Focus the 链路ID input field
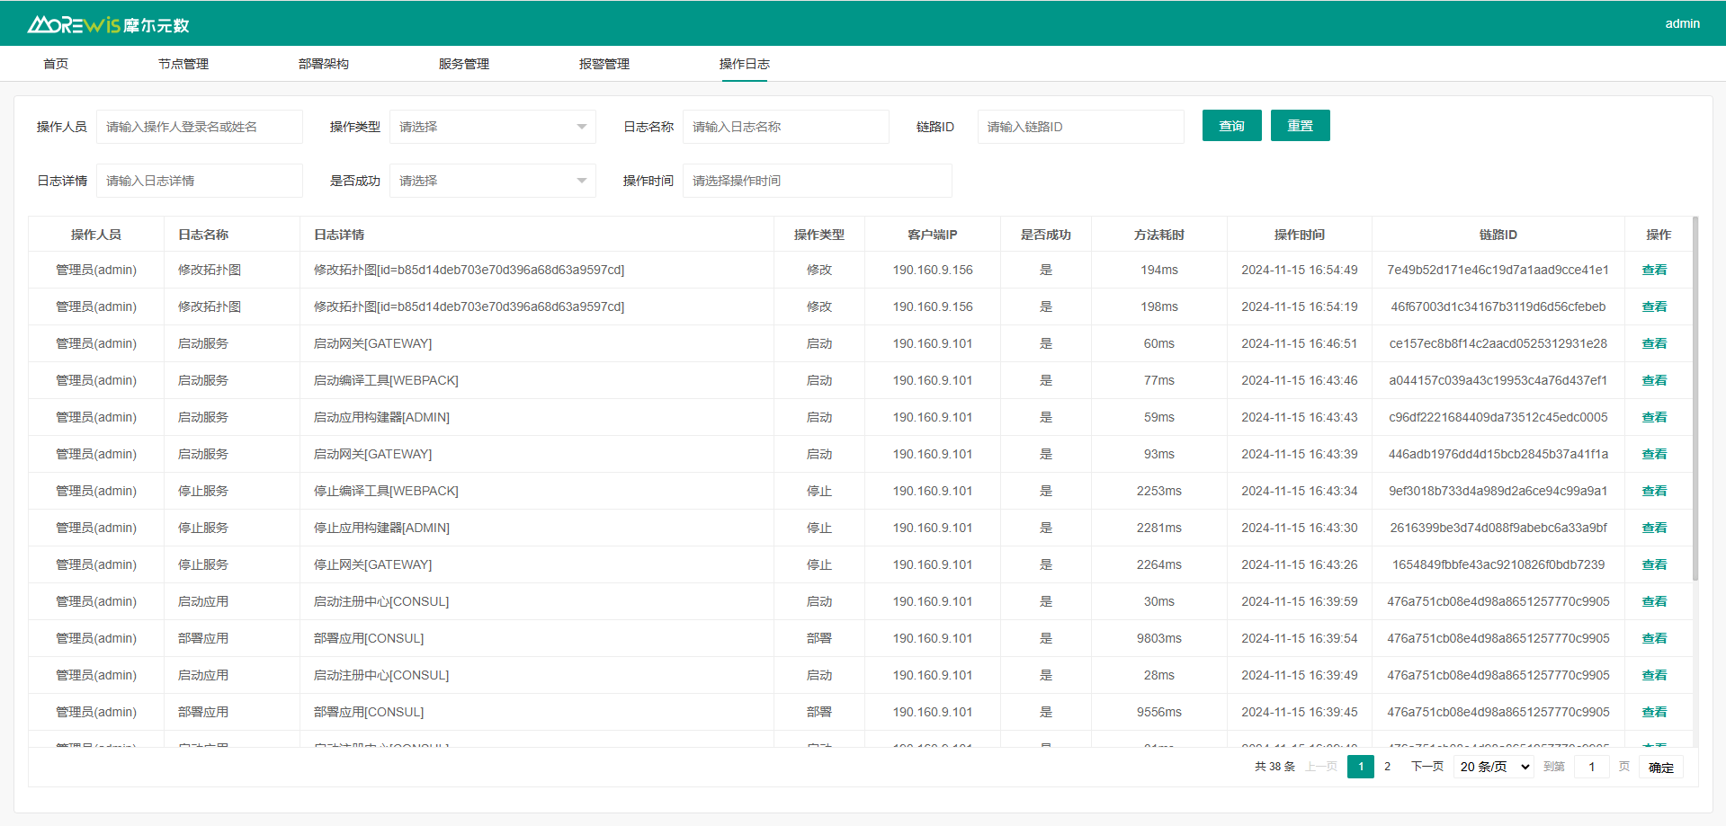This screenshot has height=826, width=1726. tap(1079, 127)
